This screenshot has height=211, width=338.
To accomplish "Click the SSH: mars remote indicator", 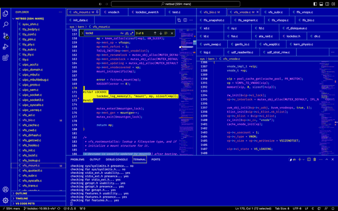I will tap(11, 208).
